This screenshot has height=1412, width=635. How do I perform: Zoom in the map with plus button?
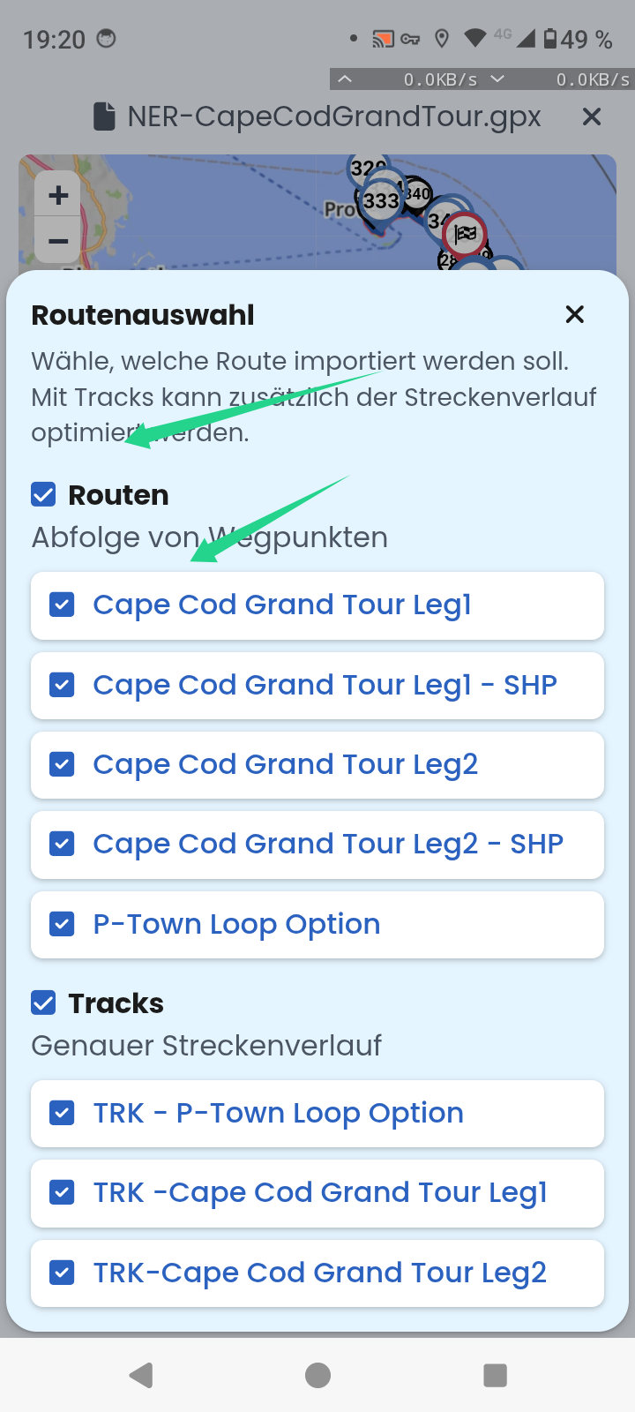pos(58,195)
